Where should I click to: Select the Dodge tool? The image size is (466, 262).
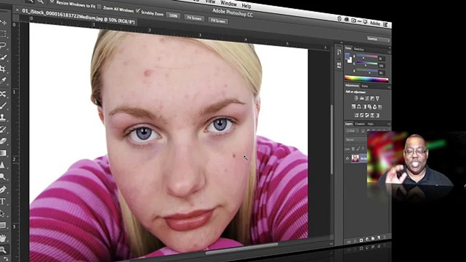[x=3, y=177]
